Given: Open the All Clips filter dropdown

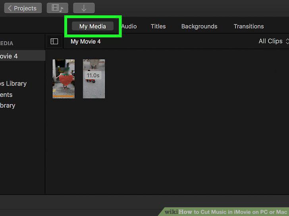Looking at the screenshot, I should pyautogui.click(x=274, y=41).
